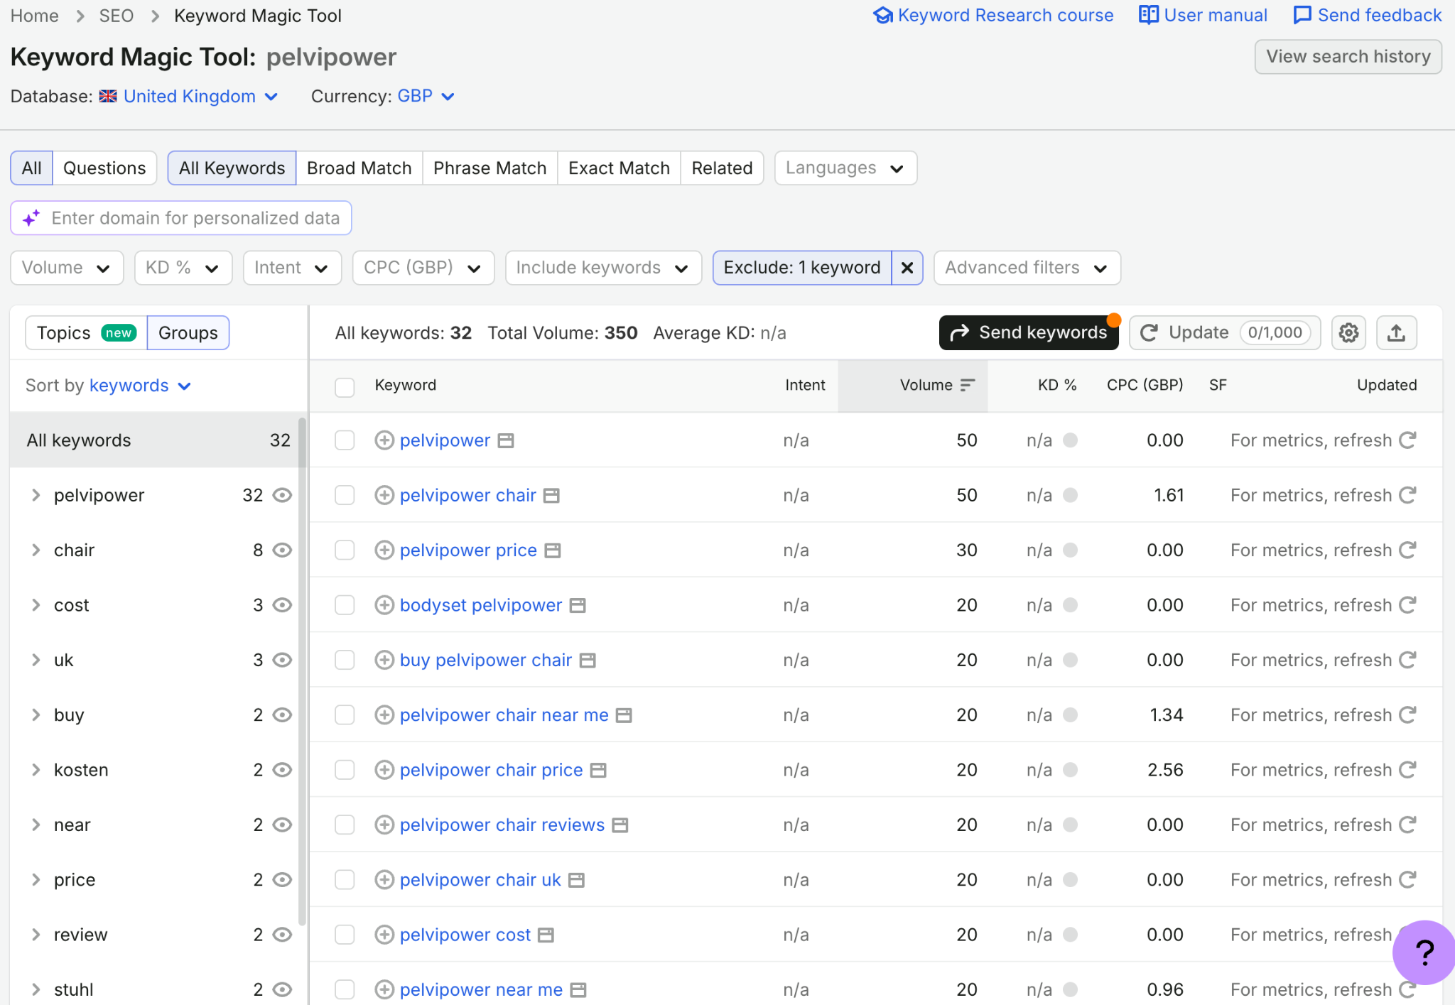Change database from United Kingdom
This screenshot has height=1005, width=1455.
(189, 96)
